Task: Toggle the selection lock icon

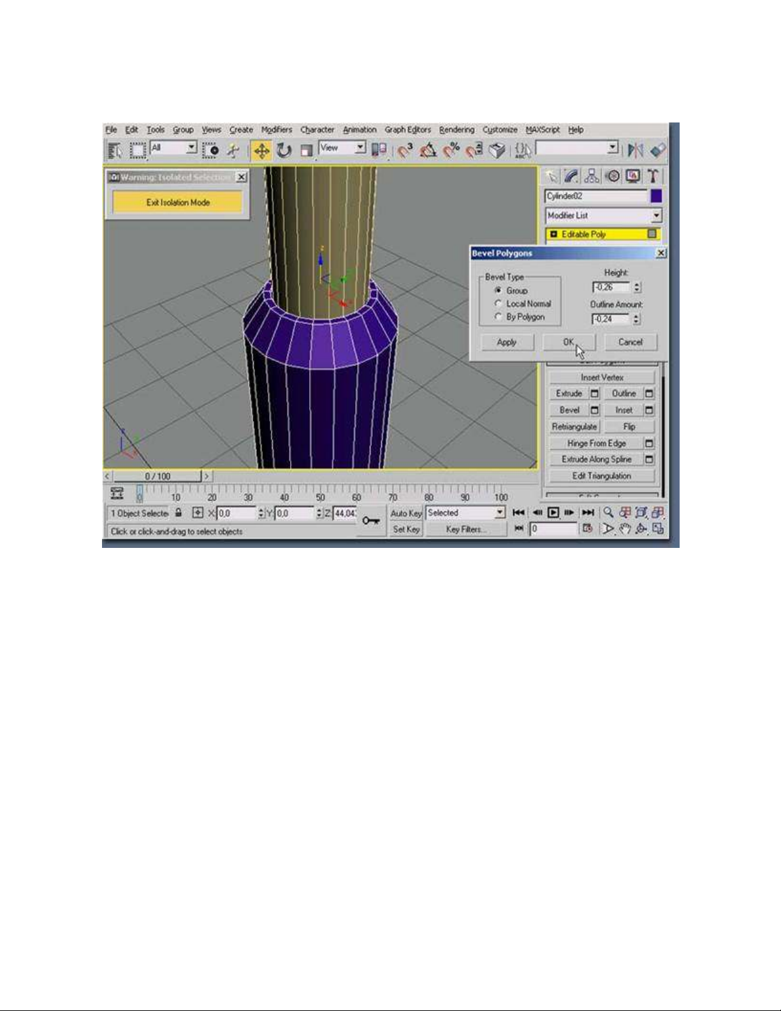Action: 179,513
